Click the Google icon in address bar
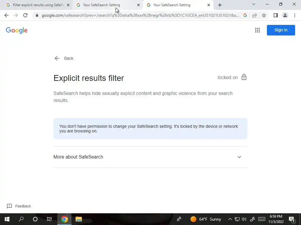Image resolution: width=301 pixels, height=225 pixels. [x=245, y=15]
